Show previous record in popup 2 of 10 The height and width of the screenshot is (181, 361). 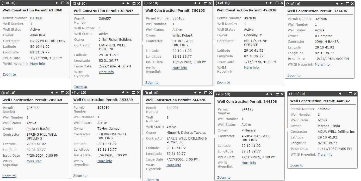(123, 3)
